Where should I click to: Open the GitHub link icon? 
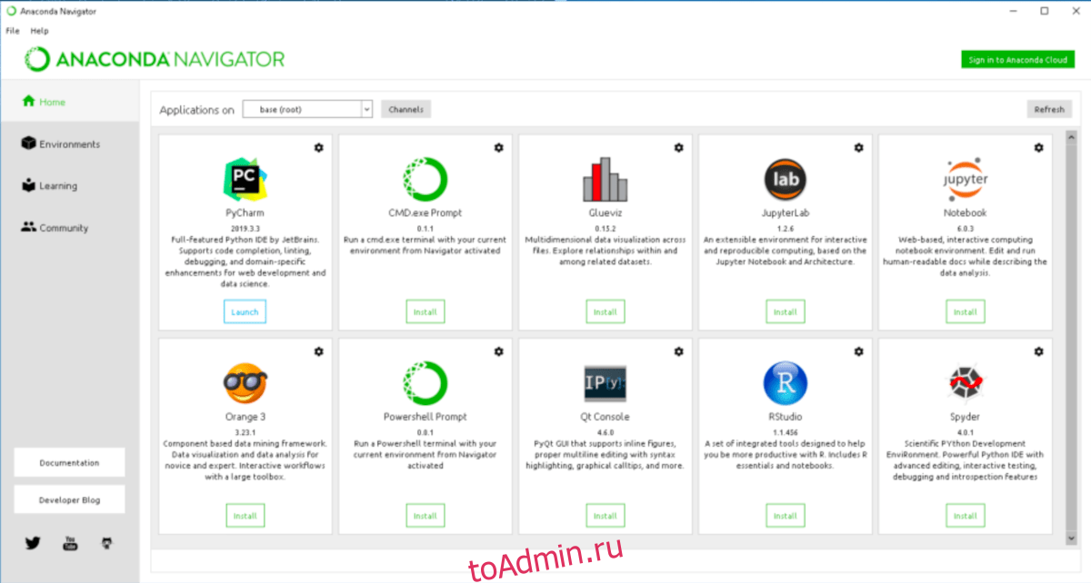coord(106,543)
